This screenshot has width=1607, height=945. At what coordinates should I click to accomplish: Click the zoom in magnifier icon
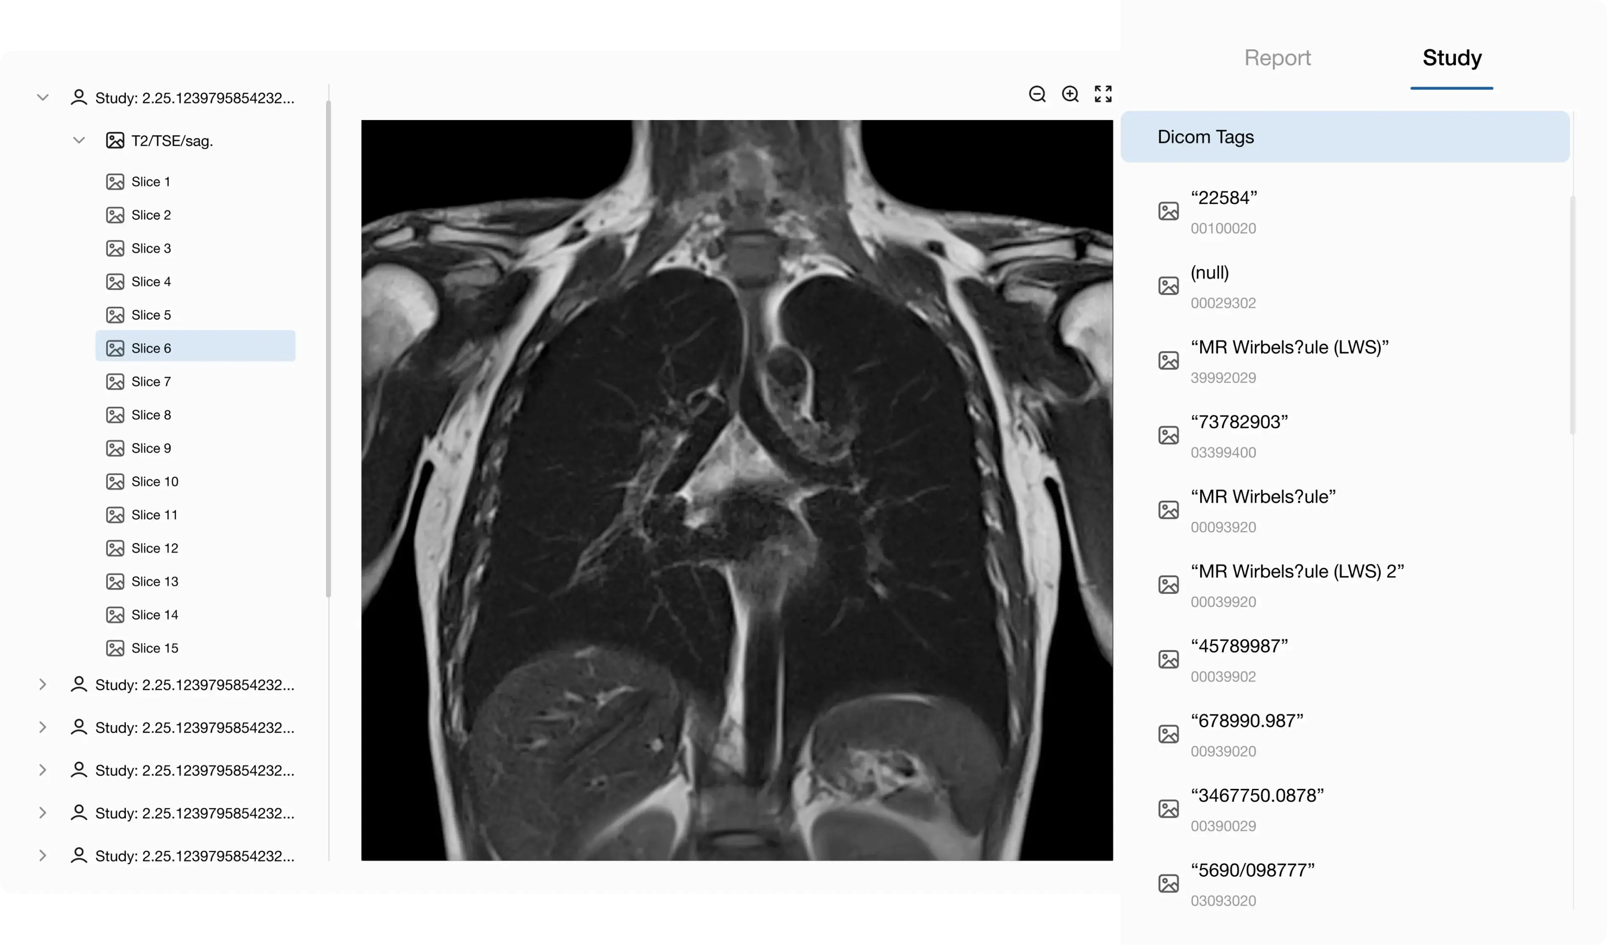tap(1070, 94)
